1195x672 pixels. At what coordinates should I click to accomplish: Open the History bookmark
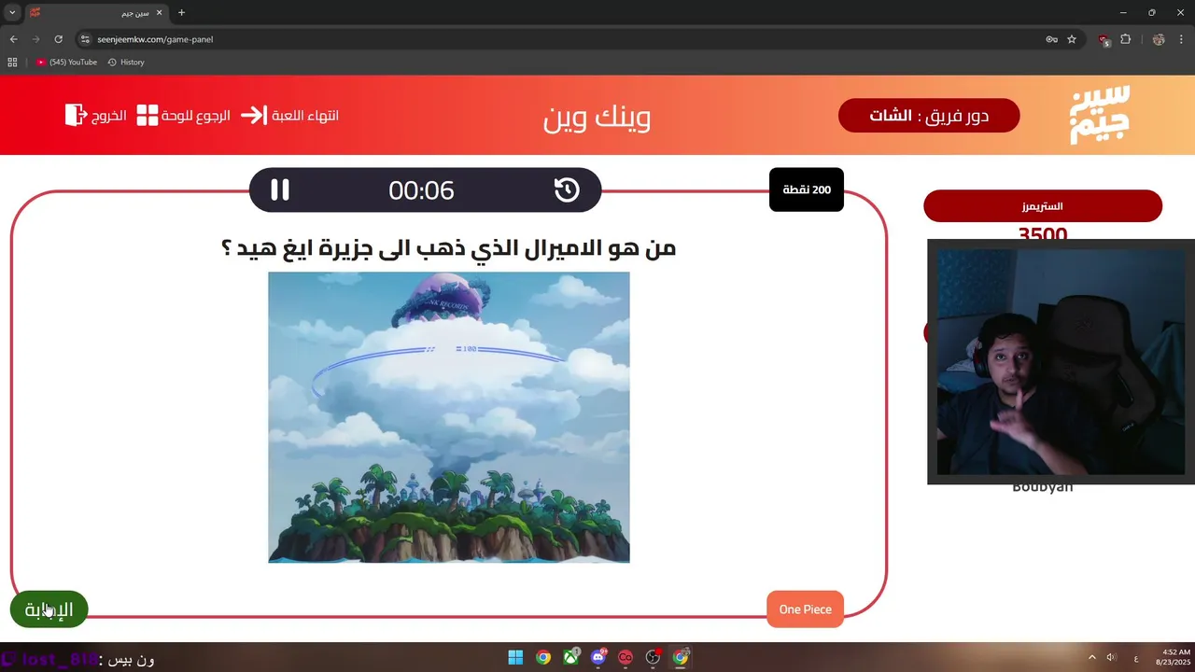tap(126, 62)
